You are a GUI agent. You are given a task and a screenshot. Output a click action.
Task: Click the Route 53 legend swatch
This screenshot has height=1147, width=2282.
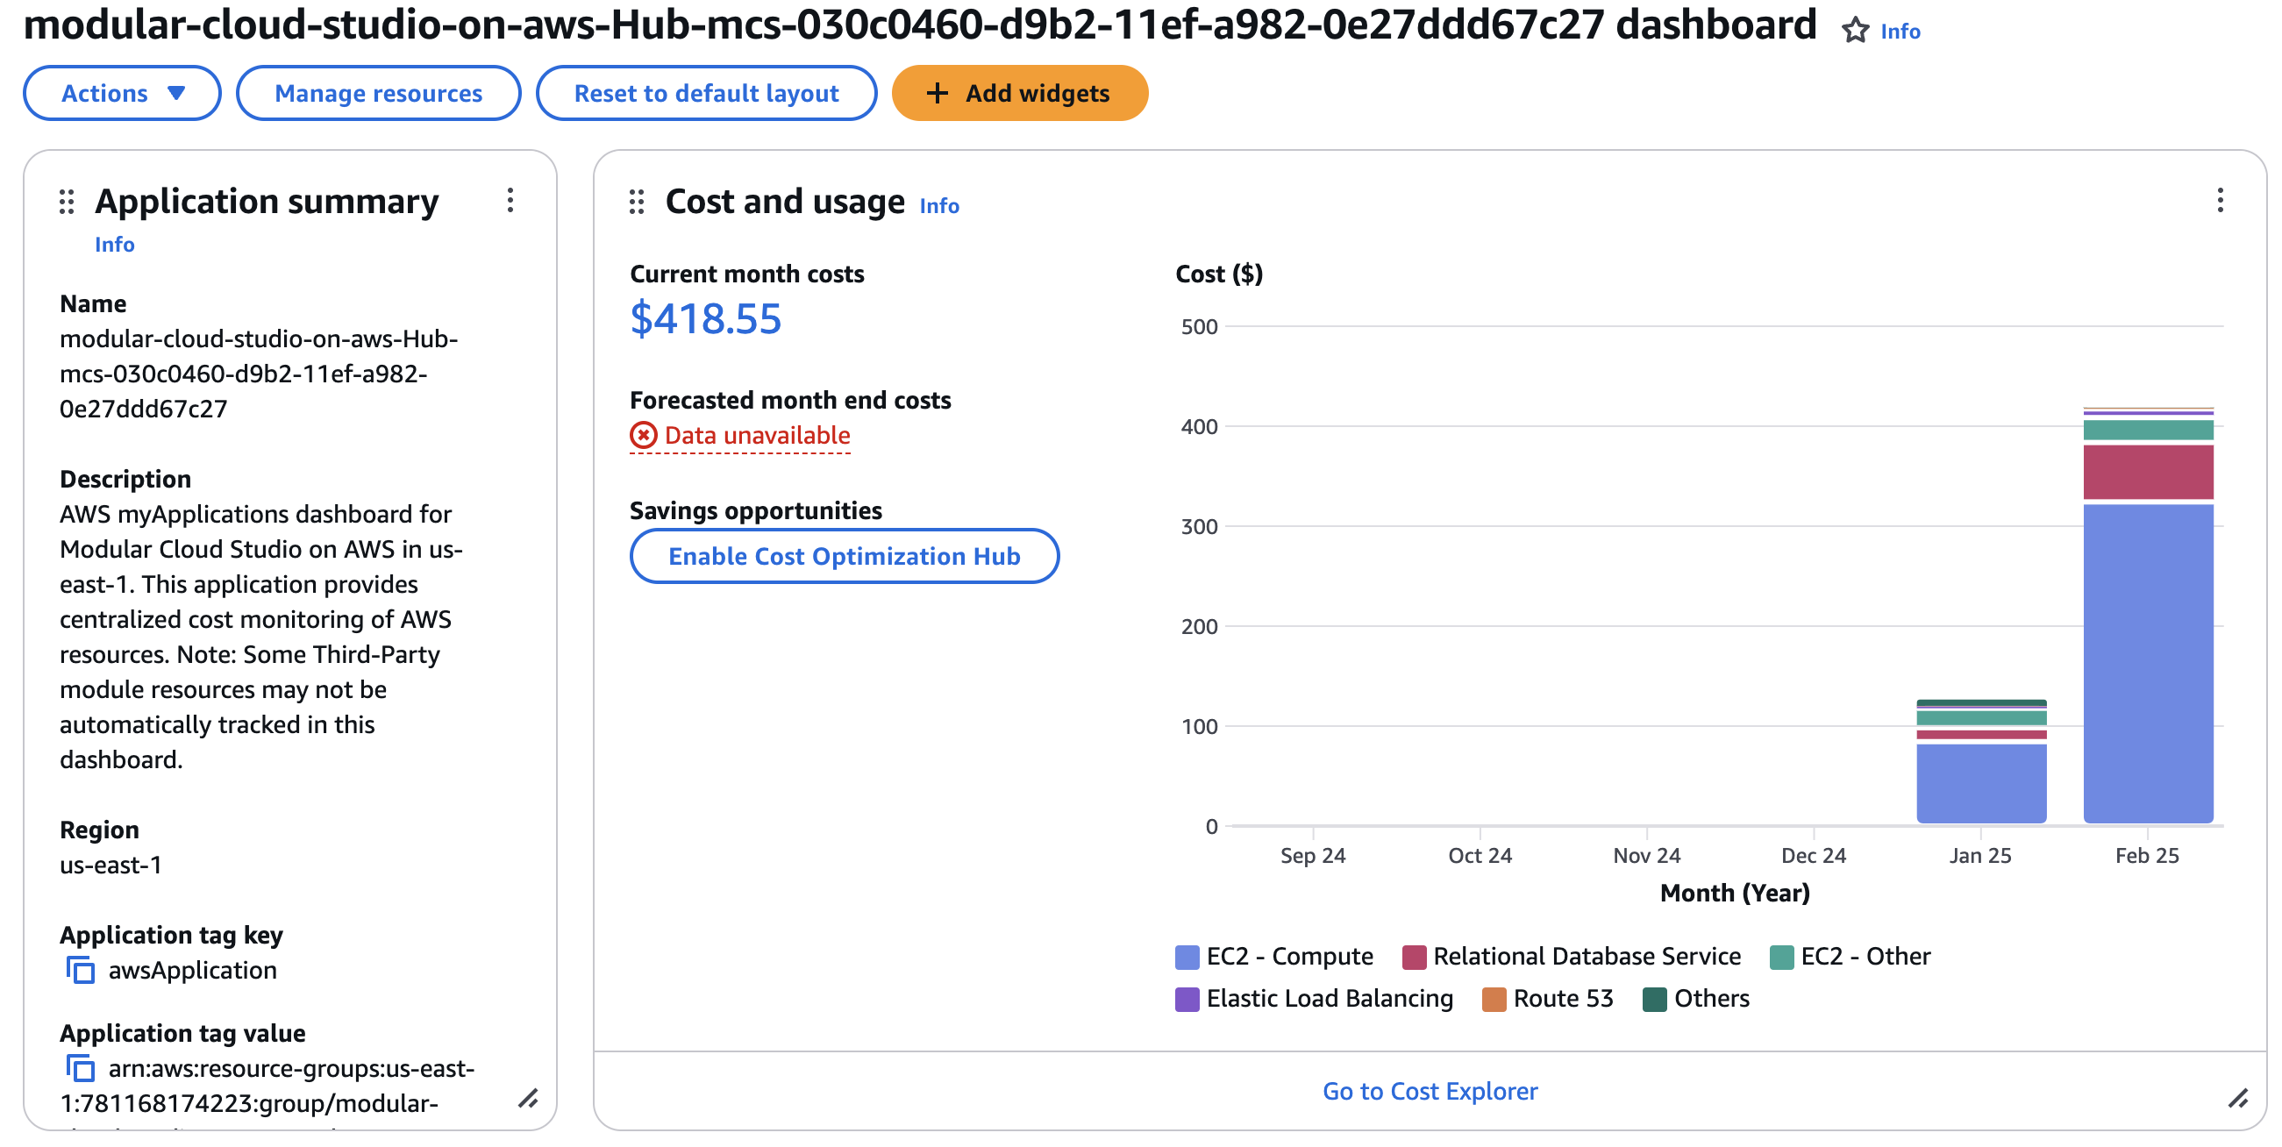pyautogui.click(x=1494, y=1000)
